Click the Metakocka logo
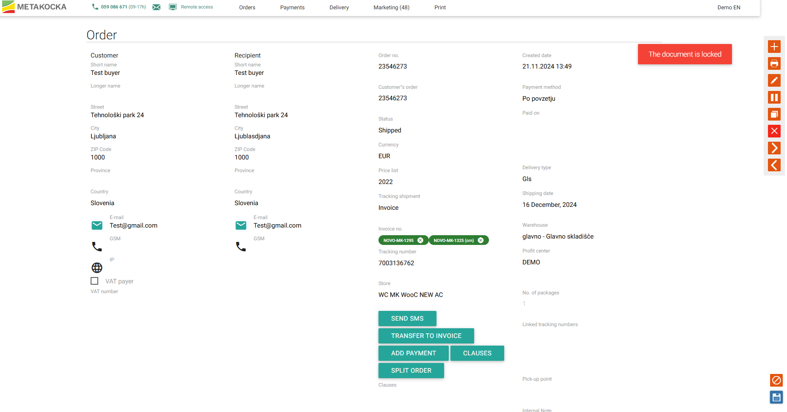The image size is (787, 412). (x=34, y=7)
